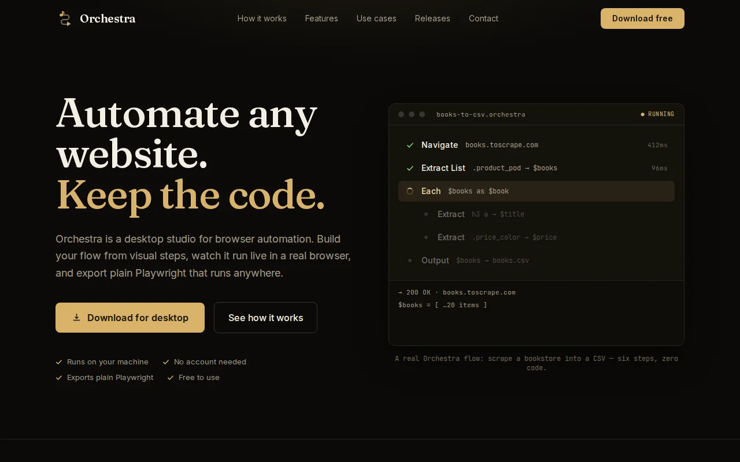
Task: Click green checkmark of Extract List step
Action: point(410,168)
